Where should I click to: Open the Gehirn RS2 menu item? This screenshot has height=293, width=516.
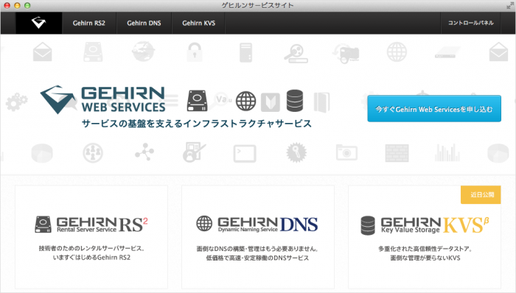coord(89,23)
